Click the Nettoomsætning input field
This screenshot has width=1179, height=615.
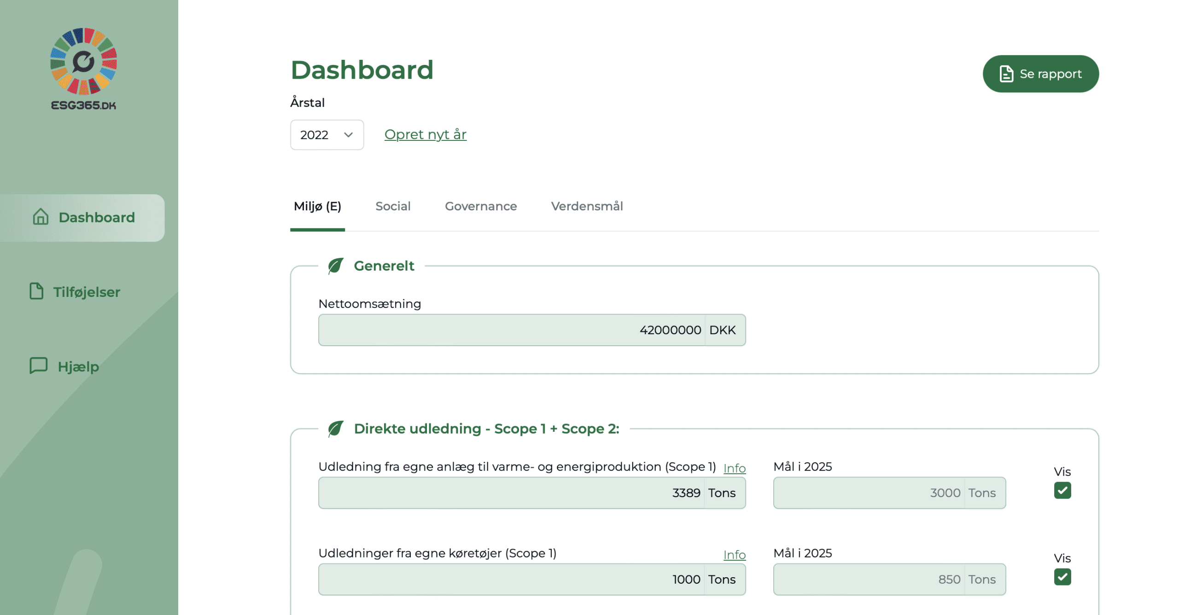[511, 329]
